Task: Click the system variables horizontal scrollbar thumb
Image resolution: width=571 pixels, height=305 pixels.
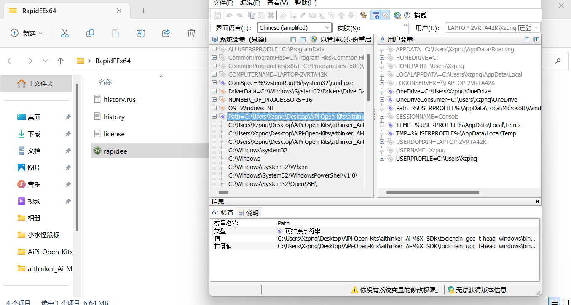Action: coord(223,193)
